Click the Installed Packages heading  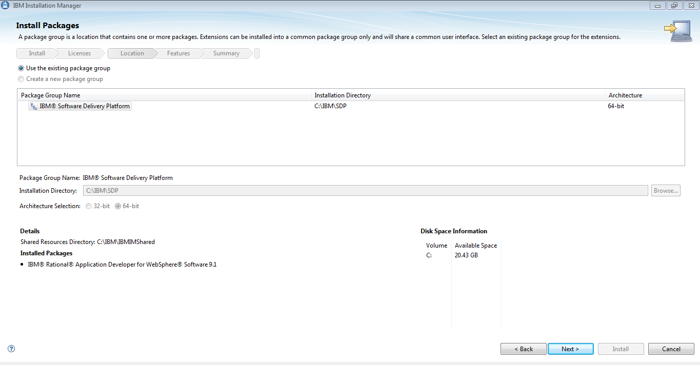(46, 253)
